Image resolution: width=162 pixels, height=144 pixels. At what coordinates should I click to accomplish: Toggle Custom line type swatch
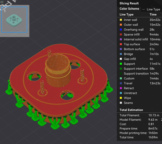coord(121,78)
